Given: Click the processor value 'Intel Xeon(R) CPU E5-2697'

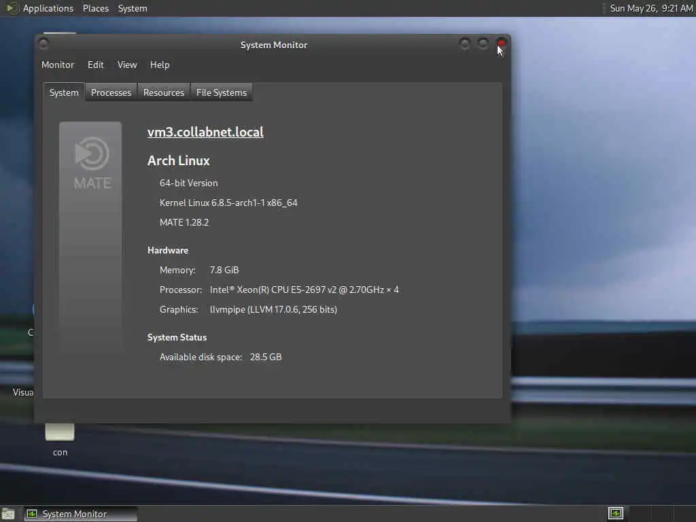Looking at the screenshot, I should tap(304, 290).
